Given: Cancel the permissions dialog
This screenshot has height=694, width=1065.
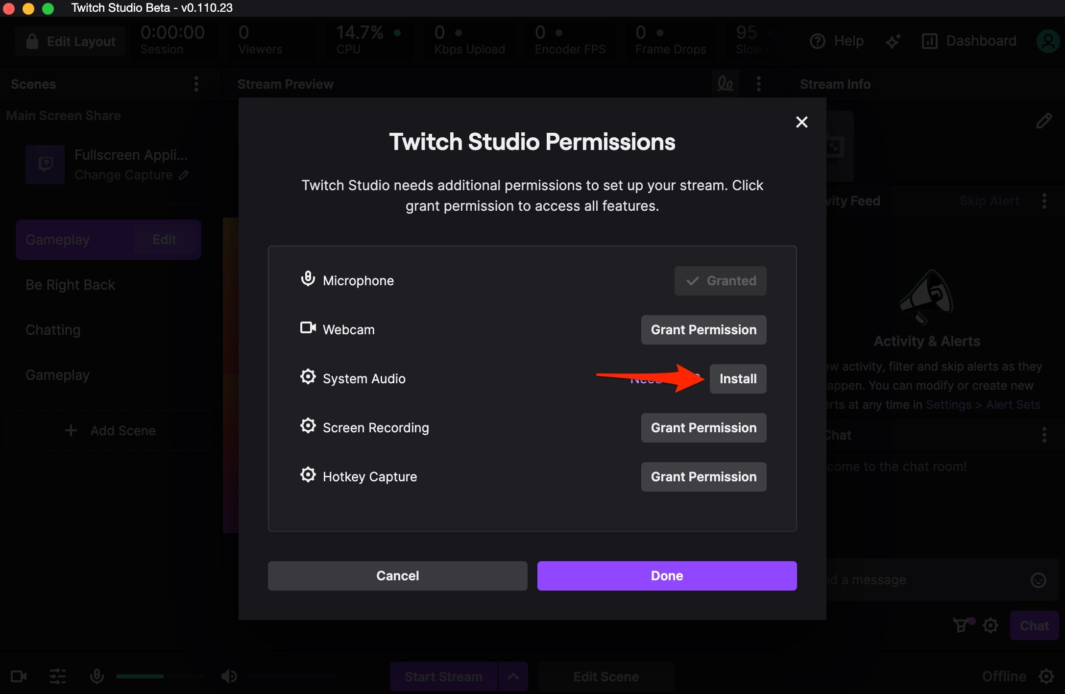Looking at the screenshot, I should coord(397,576).
